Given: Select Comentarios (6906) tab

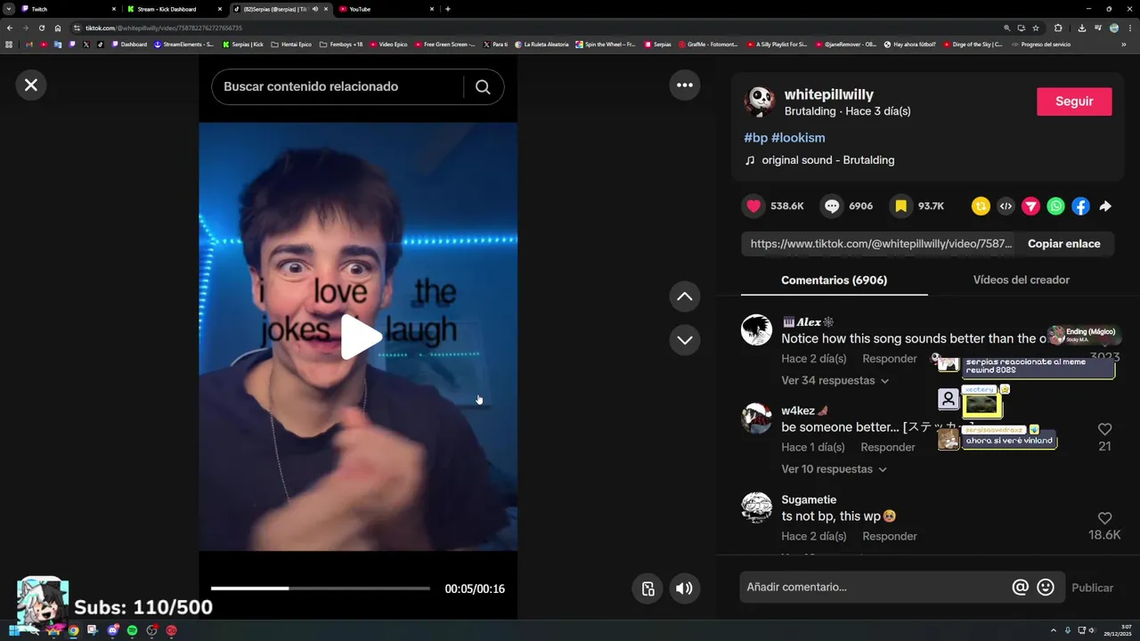Looking at the screenshot, I should [834, 280].
